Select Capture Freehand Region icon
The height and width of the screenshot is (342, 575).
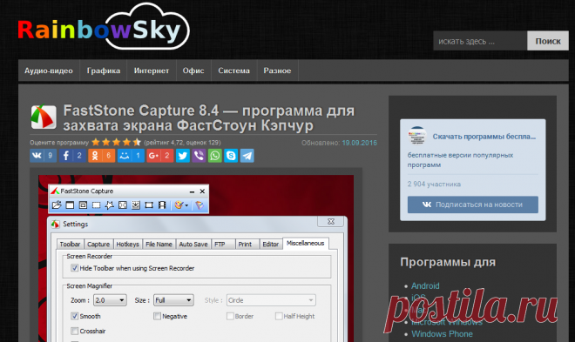coord(109,205)
